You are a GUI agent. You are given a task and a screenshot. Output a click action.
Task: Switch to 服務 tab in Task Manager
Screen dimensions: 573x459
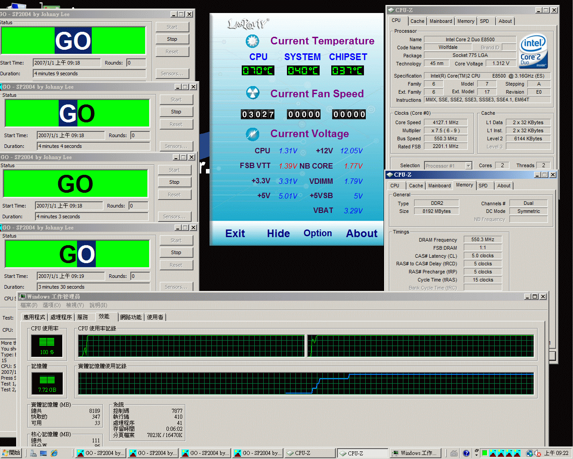coord(83,317)
